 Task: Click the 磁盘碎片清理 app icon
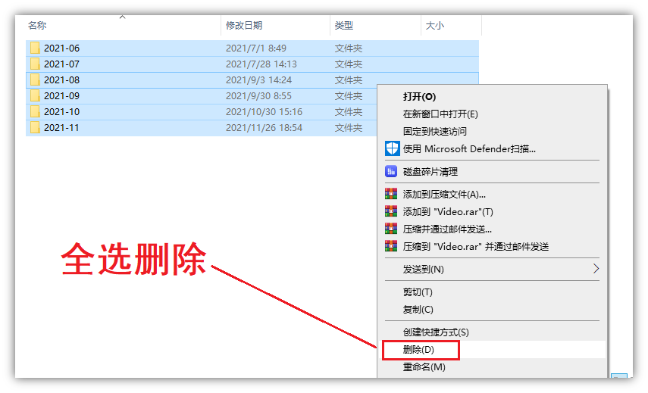pos(391,171)
